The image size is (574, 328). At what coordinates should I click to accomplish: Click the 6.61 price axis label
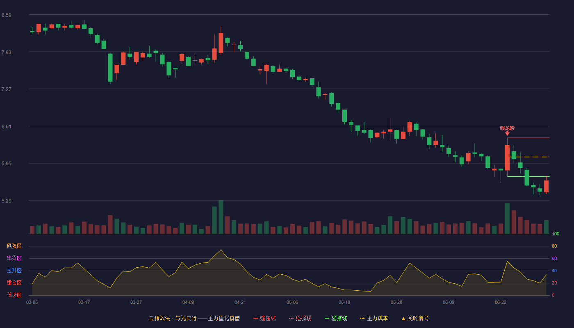click(x=7, y=127)
